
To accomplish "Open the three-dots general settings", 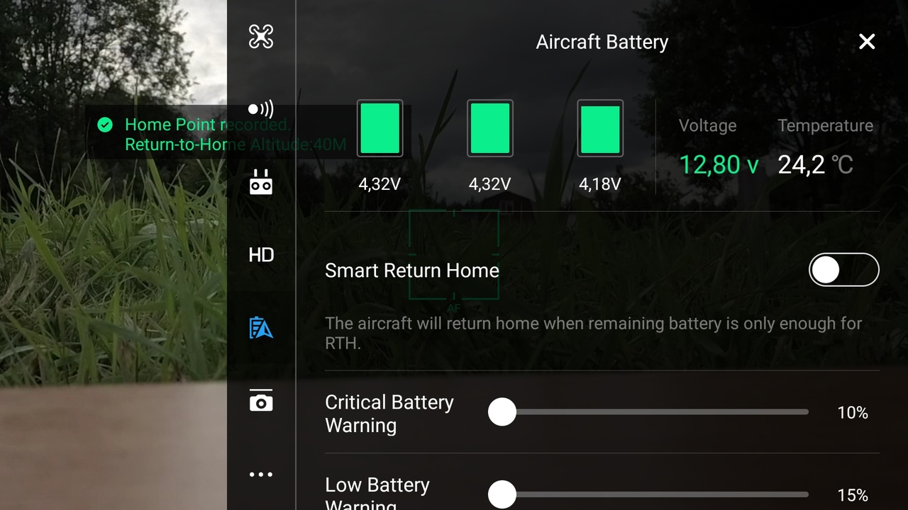I will [x=261, y=475].
